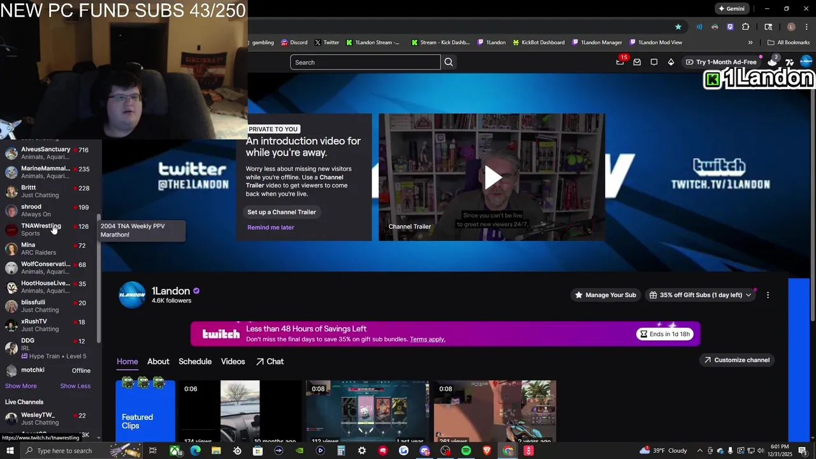
Task: Open offline motchki channel
Action: tap(47, 370)
